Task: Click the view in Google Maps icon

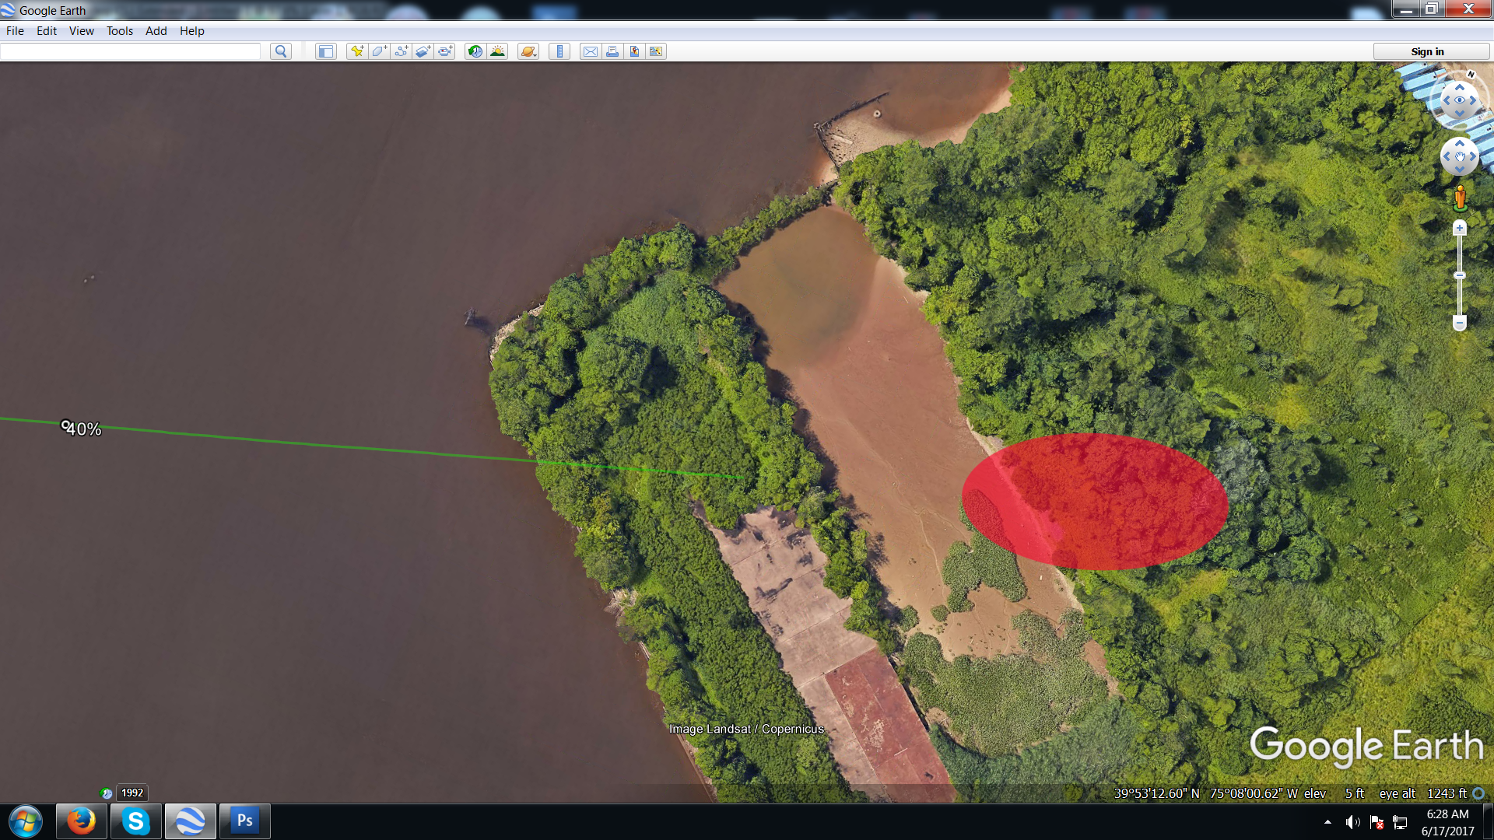Action: click(x=656, y=51)
